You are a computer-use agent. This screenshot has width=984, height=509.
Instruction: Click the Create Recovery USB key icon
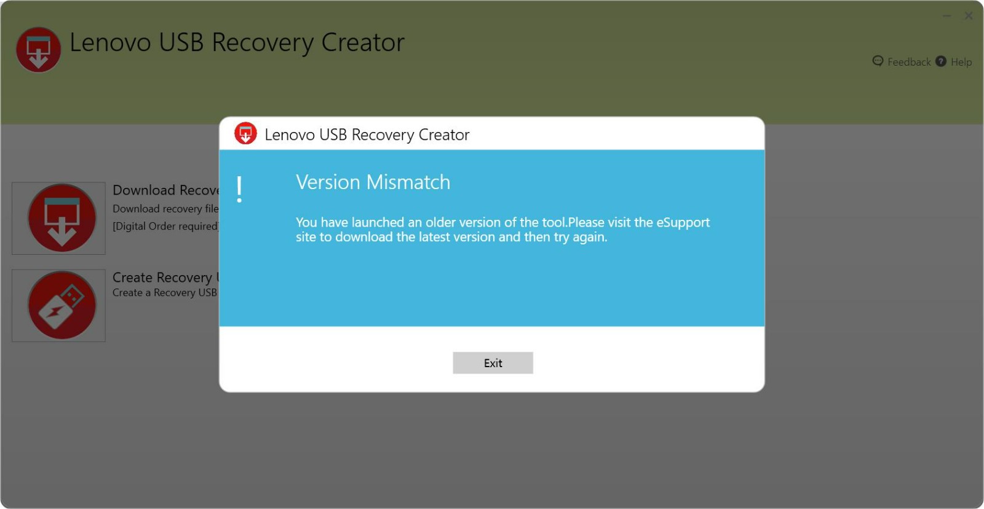pos(61,305)
